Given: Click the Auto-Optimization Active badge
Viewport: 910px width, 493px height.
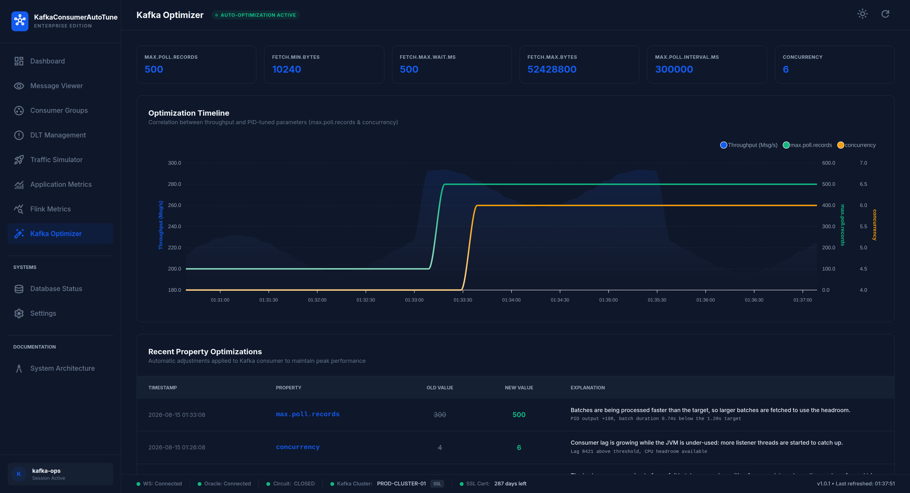Looking at the screenshot, I should [255, 15].
